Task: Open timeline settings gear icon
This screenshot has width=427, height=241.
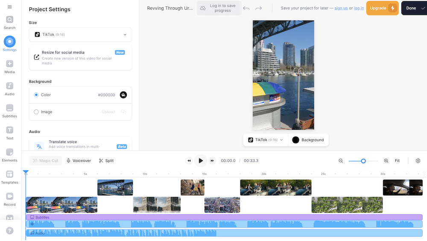Action: click(x=418, y=161)
